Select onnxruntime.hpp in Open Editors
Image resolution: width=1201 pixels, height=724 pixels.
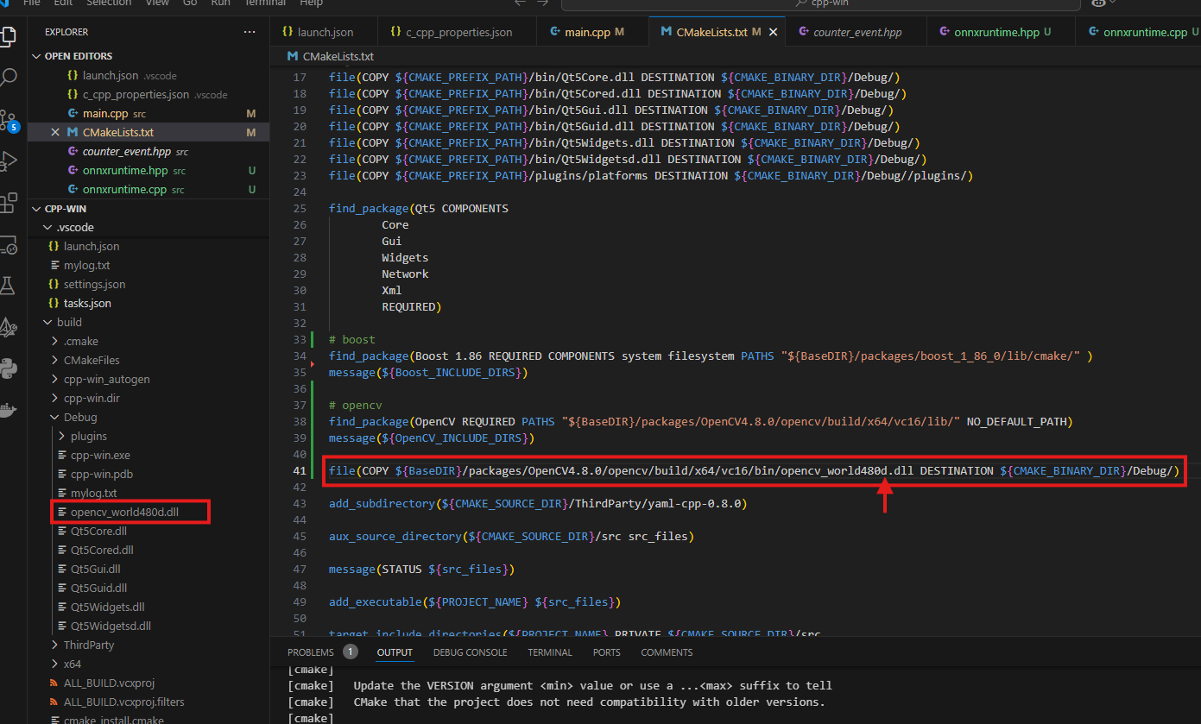(149, 170)
